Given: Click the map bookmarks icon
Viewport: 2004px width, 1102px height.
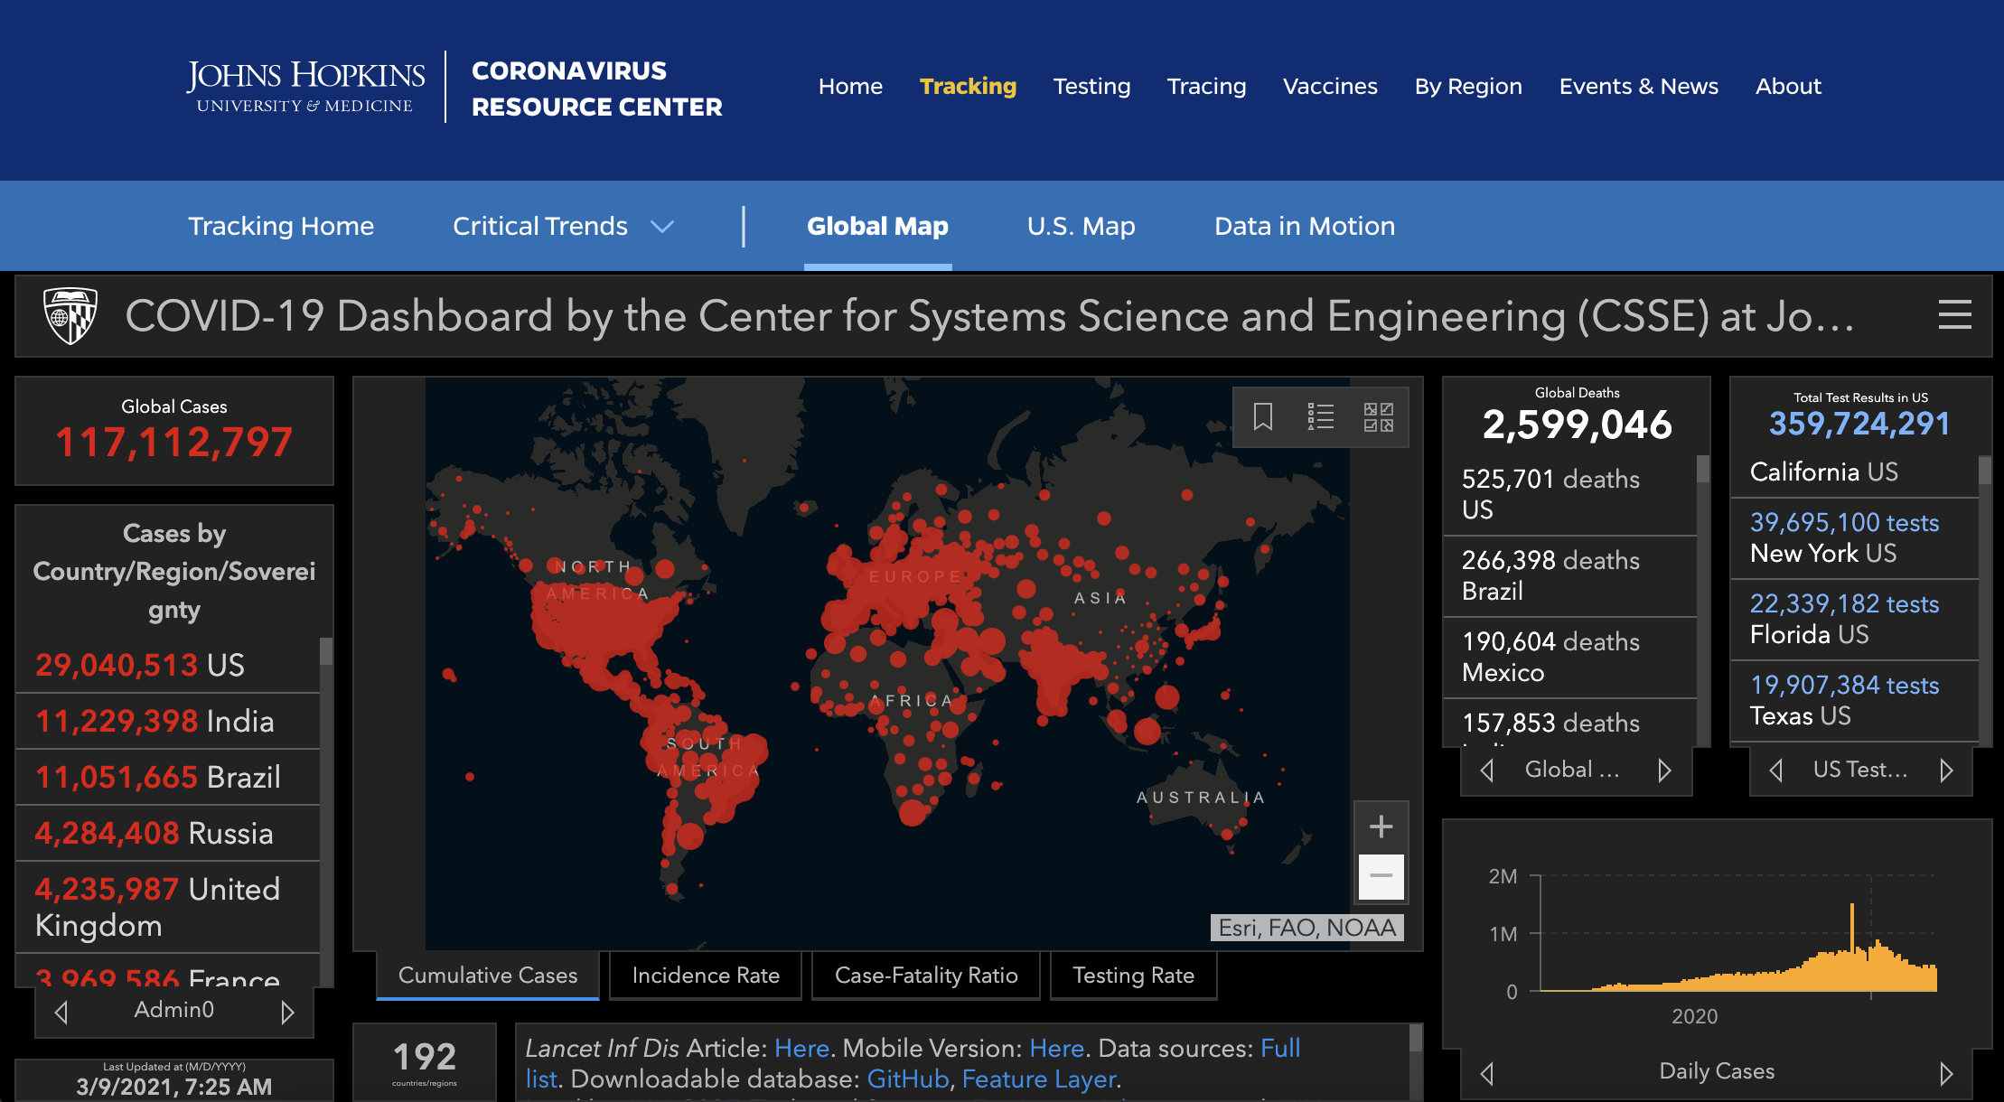Looking at the screenshot, I should pyautogui.click(x=1262, y=416).
